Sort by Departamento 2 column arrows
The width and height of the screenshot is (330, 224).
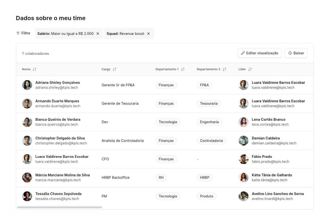point(224,69)
